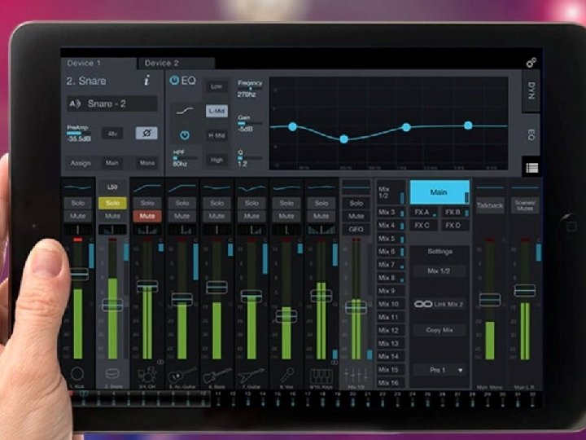
Task: Solo the Vox channel
Action: point(286,203)
